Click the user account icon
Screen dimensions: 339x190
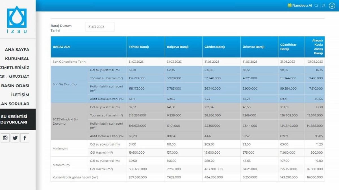coord(324,6)
